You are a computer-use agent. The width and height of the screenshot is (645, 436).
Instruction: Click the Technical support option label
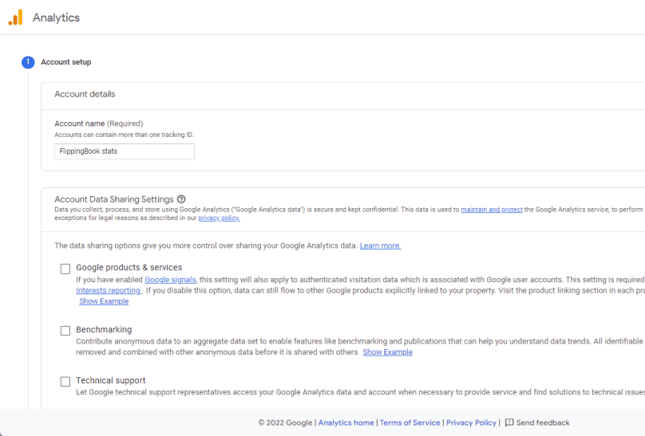[111, 380]
